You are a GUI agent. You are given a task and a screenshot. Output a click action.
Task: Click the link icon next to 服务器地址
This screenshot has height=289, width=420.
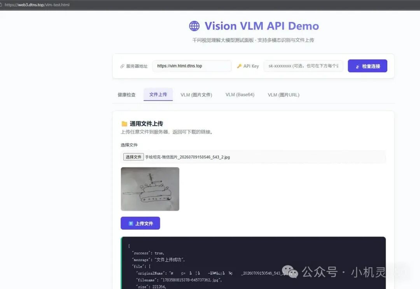[122, 66]
